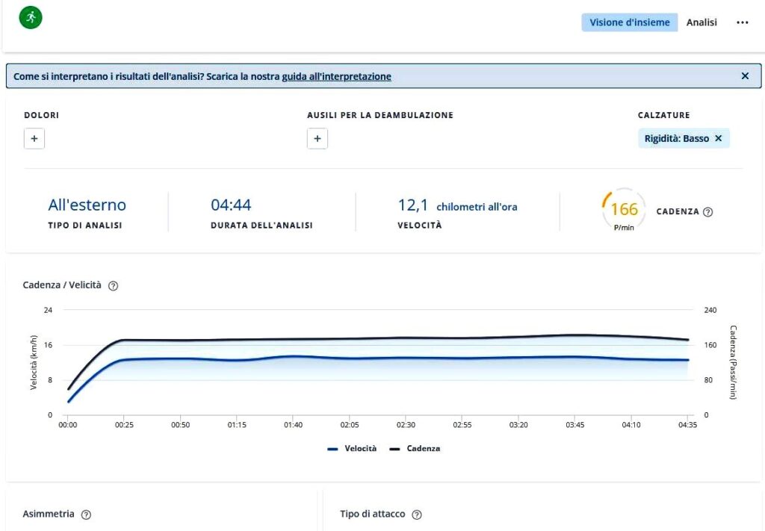Add a pain entry under Dolori
The image size is (765, 531).
tap(34, 138)
